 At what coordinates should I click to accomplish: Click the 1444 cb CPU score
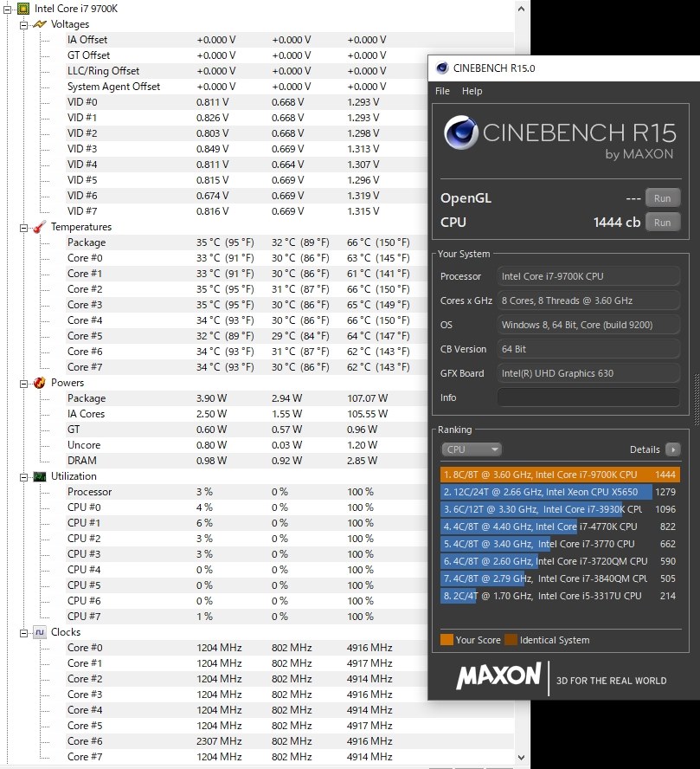coord(617,223)
